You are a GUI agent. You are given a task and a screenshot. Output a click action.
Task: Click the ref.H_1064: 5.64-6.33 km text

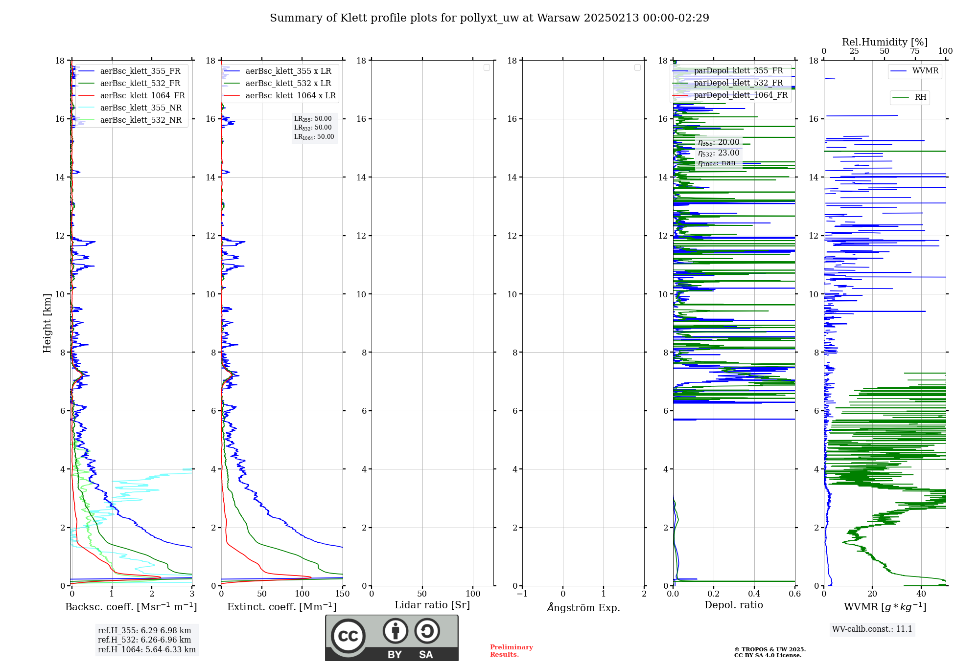click(147, 650)
